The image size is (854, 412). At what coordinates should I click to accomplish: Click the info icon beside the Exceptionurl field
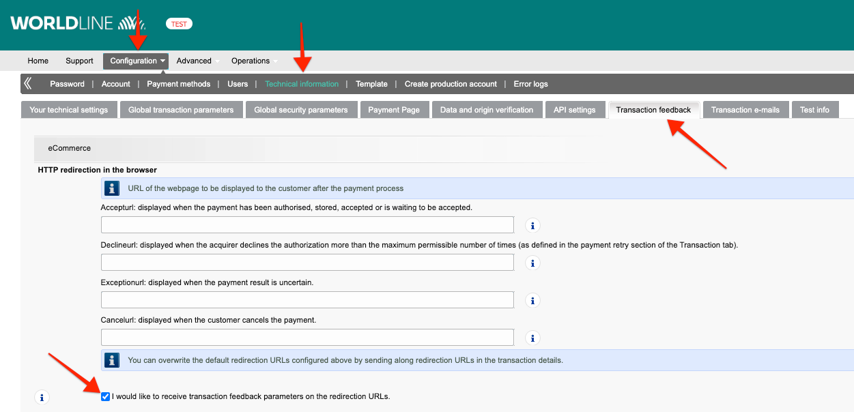click(532, 299)
